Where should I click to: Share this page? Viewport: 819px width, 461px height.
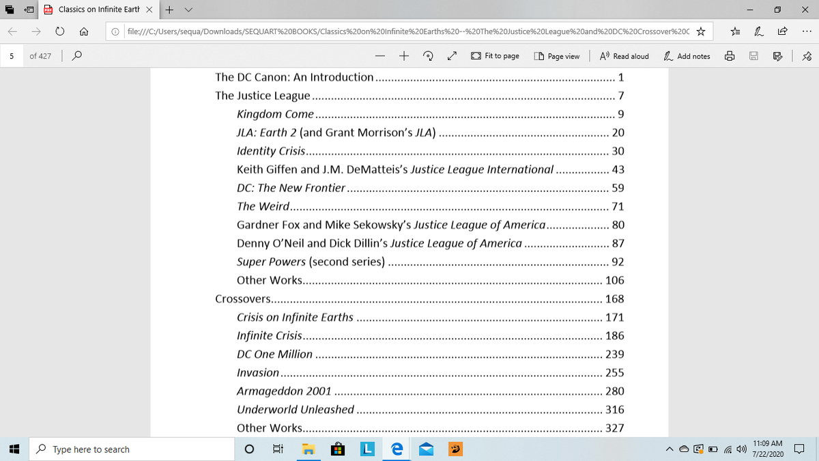point(781,31)
